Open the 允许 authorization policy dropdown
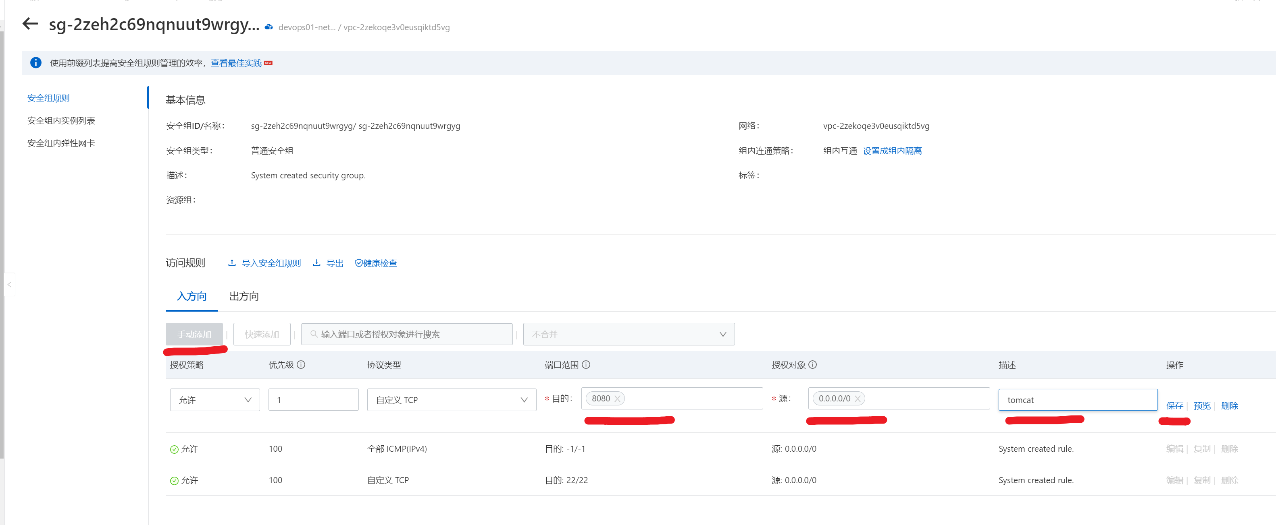Screen dimensions: 1276x525 point(214,400)
